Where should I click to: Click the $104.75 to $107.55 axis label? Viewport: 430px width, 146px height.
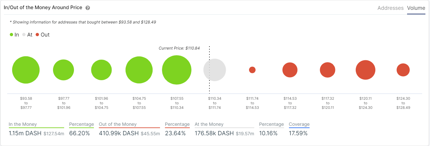(139, 103)
